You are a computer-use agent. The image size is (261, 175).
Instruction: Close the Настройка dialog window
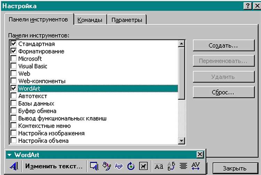coord(257,6)
